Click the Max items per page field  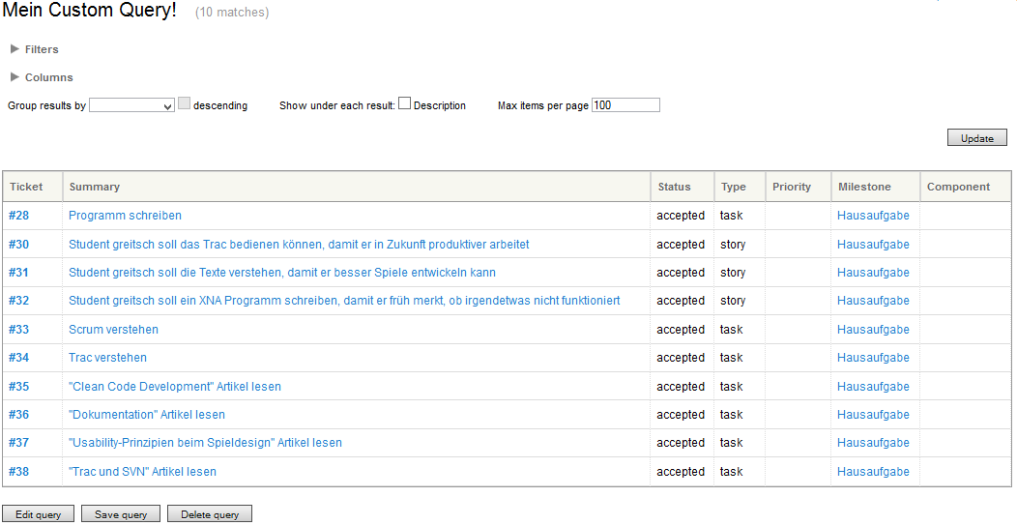pos(625,105)
